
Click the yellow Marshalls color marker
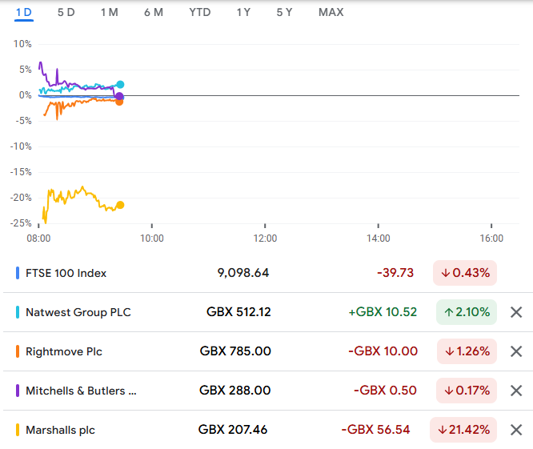pyautogui.click(x=18, y=430)
